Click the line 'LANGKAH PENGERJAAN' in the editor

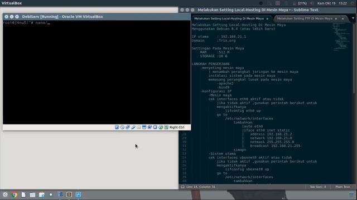[210, 64]
